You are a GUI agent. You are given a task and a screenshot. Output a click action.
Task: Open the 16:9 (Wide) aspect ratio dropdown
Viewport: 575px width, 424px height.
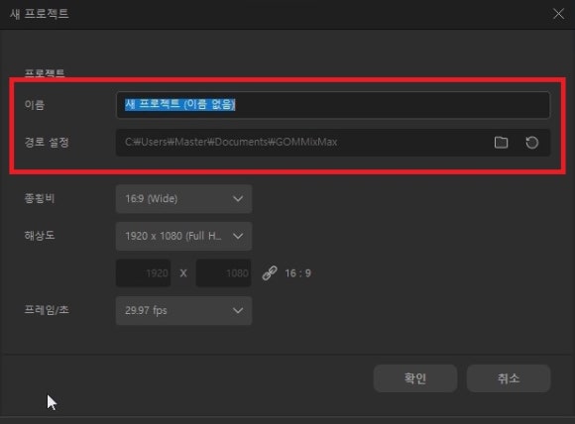point(183,198)
